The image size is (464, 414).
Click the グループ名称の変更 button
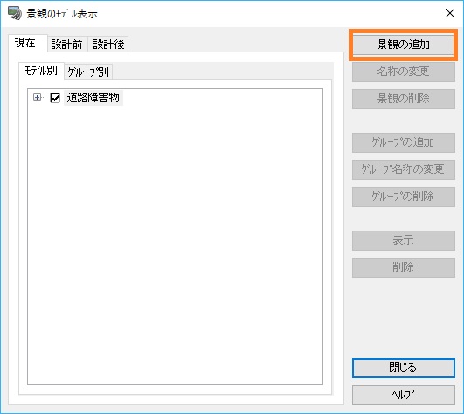pos(404,169)
